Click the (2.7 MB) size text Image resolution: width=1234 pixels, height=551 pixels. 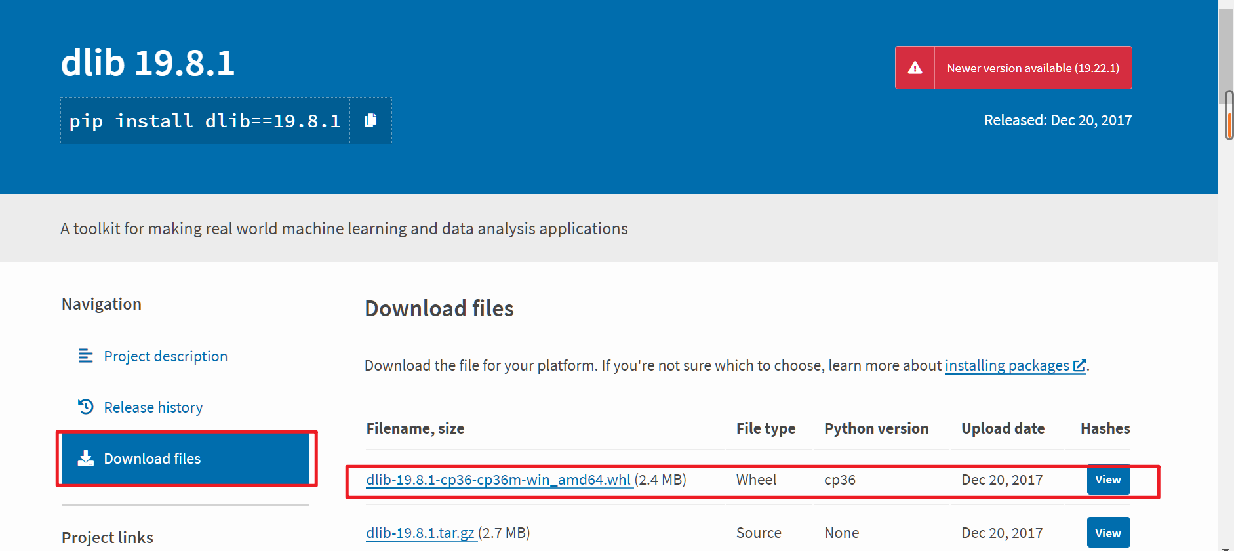[x=504, y=533]
